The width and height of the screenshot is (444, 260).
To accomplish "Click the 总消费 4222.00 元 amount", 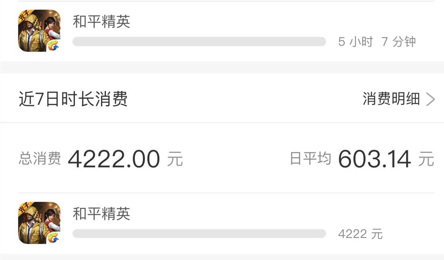I will [x=114, y=158].
